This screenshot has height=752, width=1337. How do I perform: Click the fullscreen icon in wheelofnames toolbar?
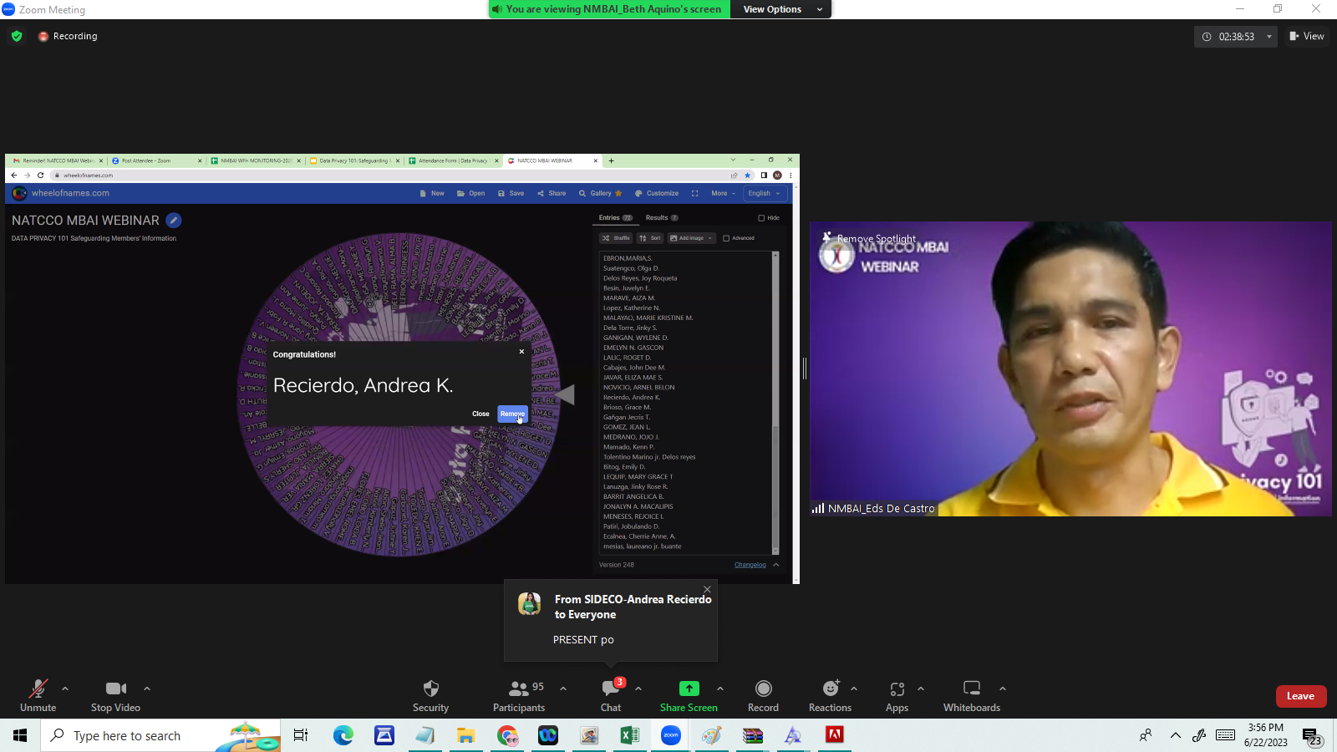click(694, 193)
